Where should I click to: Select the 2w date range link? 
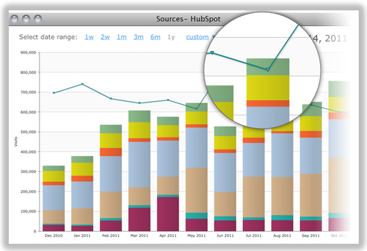[105, 37]
